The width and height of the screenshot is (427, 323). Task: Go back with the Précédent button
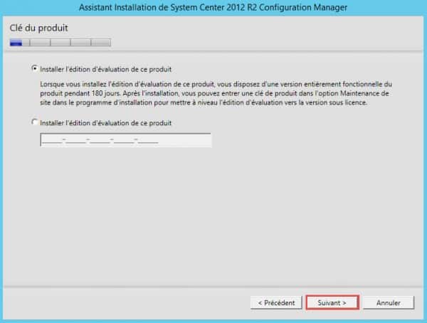click(276, 302)
